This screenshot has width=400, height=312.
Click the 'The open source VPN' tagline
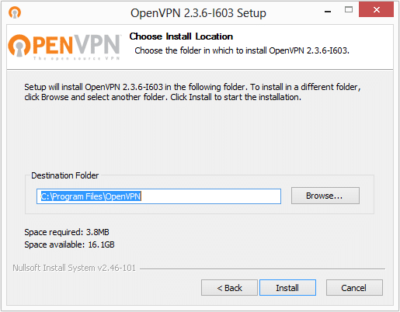[x=76, y=58]
